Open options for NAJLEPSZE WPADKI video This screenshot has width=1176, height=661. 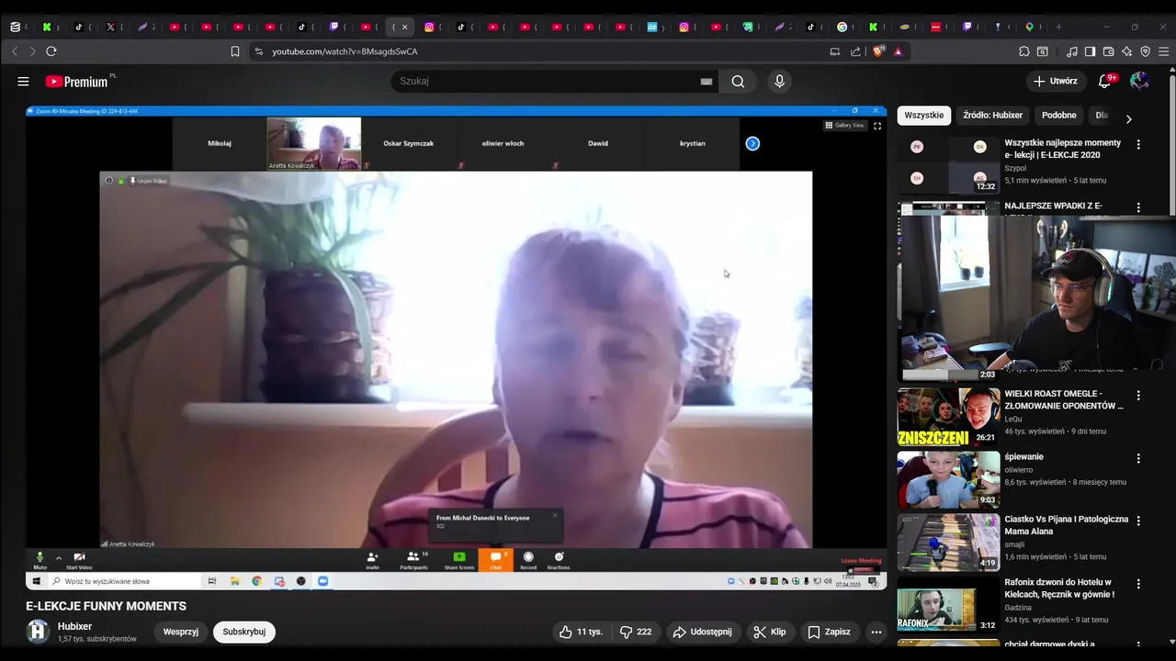pos(1138,207)
